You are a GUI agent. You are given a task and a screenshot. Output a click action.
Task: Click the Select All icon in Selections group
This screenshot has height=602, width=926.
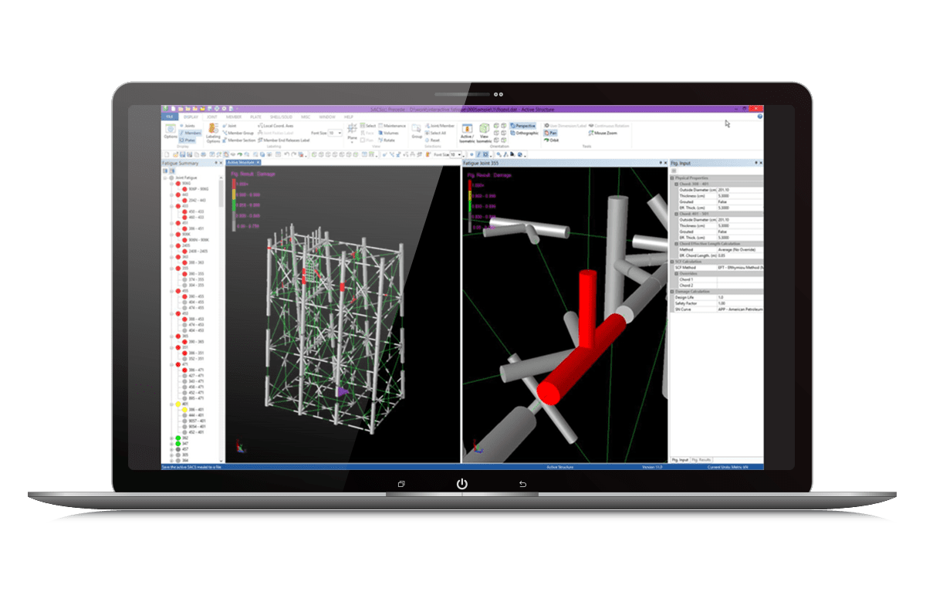point(438,133)
